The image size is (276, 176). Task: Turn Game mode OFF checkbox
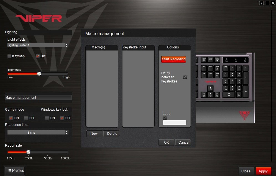[x=26, y=118]
